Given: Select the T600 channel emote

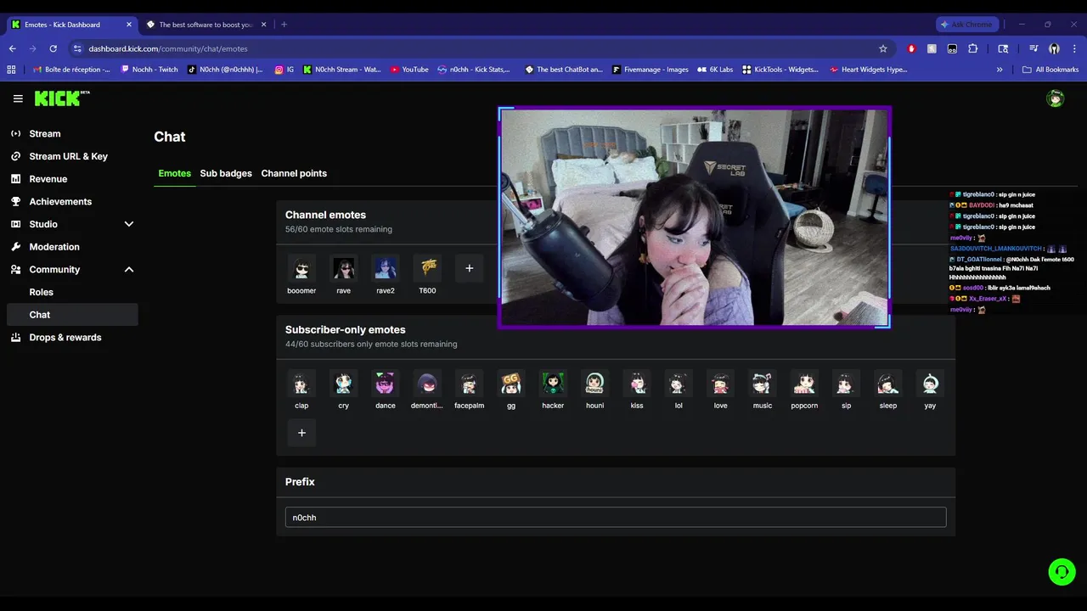Looking at the screenshot, I should click(x=427, y=268).
